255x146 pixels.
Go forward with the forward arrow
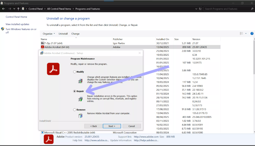click(x=10, y=9)
